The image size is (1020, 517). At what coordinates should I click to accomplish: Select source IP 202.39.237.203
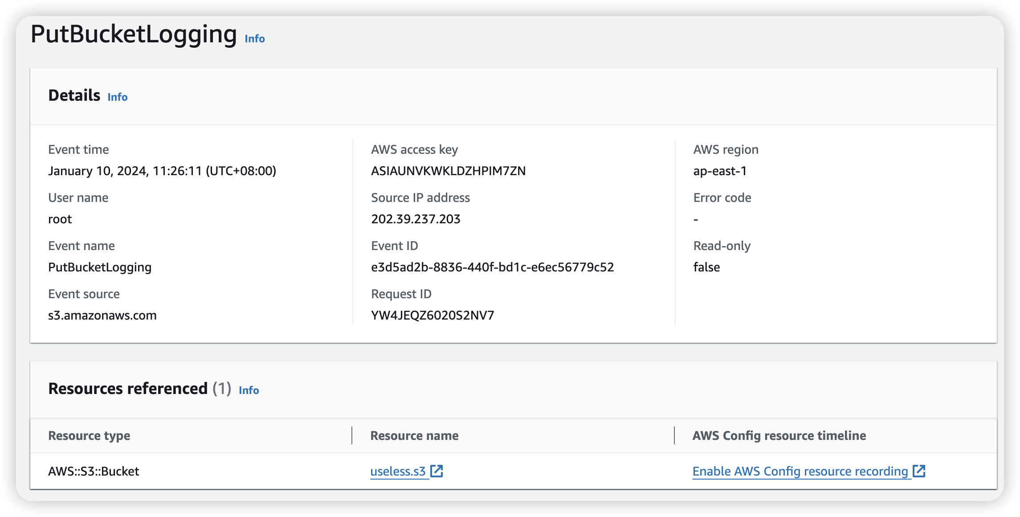(x=416, y=219)
